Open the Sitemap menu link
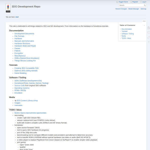The image size is (150, 150). [143, 9]
